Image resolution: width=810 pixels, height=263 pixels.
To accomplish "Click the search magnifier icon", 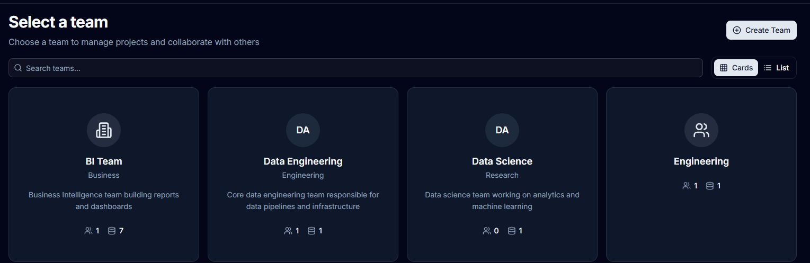I will point(18,68).
